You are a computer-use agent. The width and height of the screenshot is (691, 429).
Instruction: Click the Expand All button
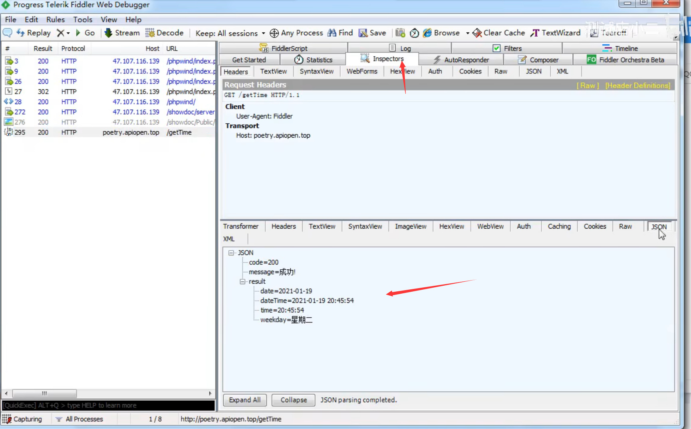click(244, 400)
